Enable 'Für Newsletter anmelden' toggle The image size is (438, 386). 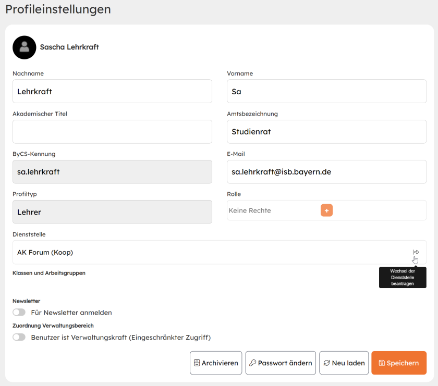tap(19, 312)
